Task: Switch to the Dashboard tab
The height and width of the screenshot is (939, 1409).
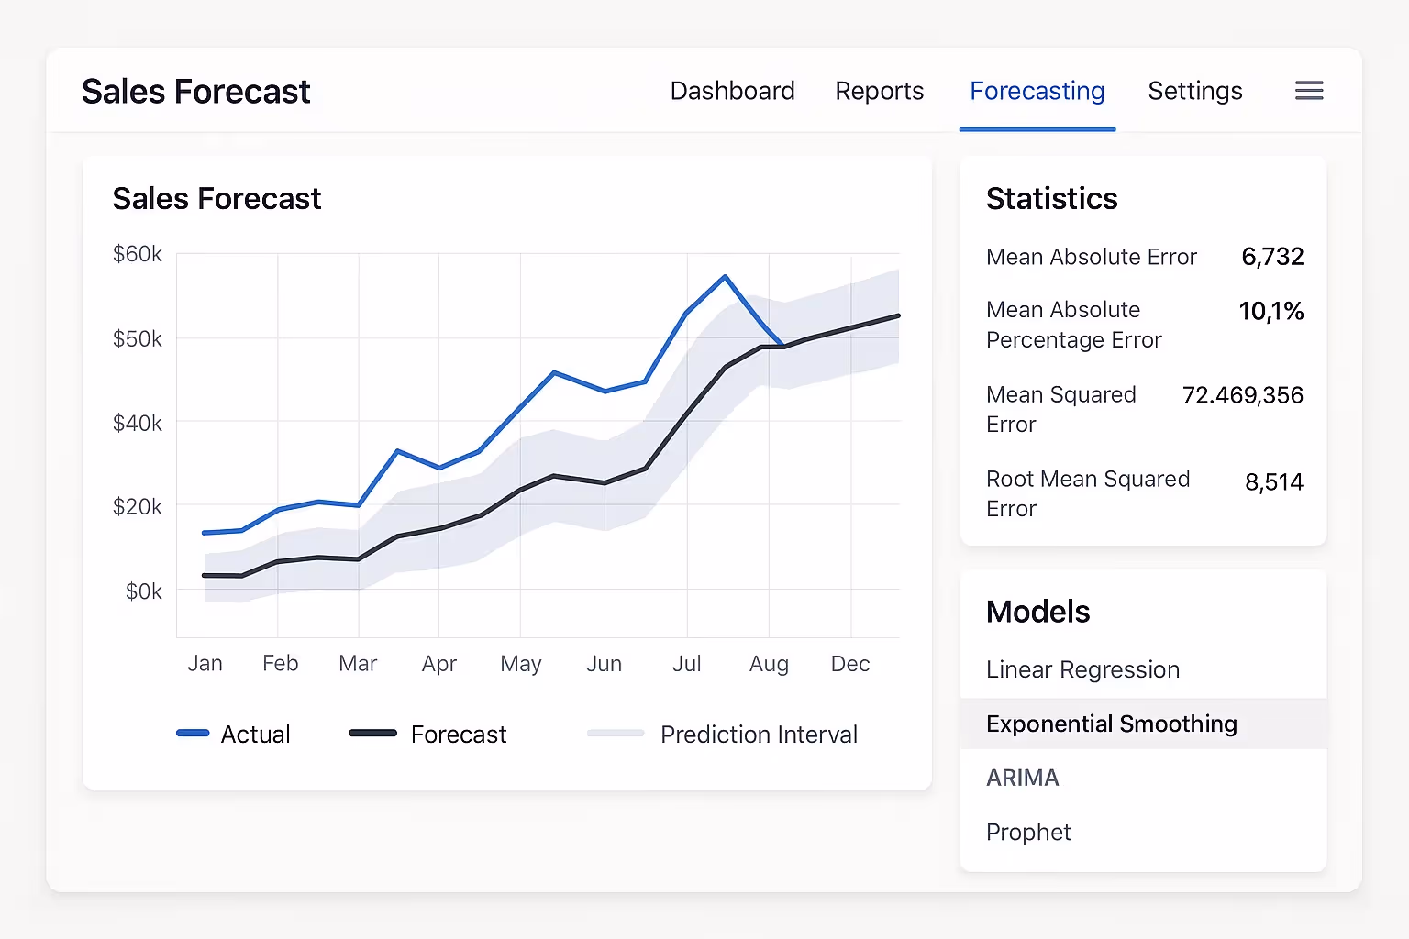Action: tap(732, 91)
